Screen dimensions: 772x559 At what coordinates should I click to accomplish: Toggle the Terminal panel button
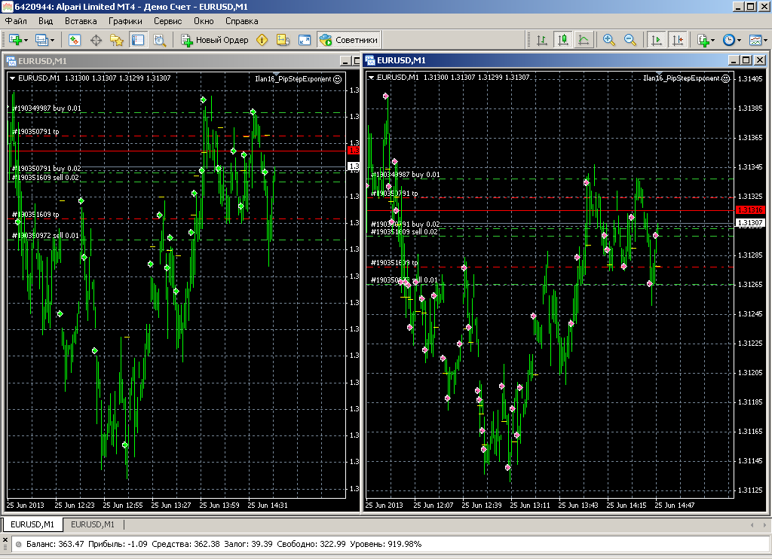coord(138,40)
